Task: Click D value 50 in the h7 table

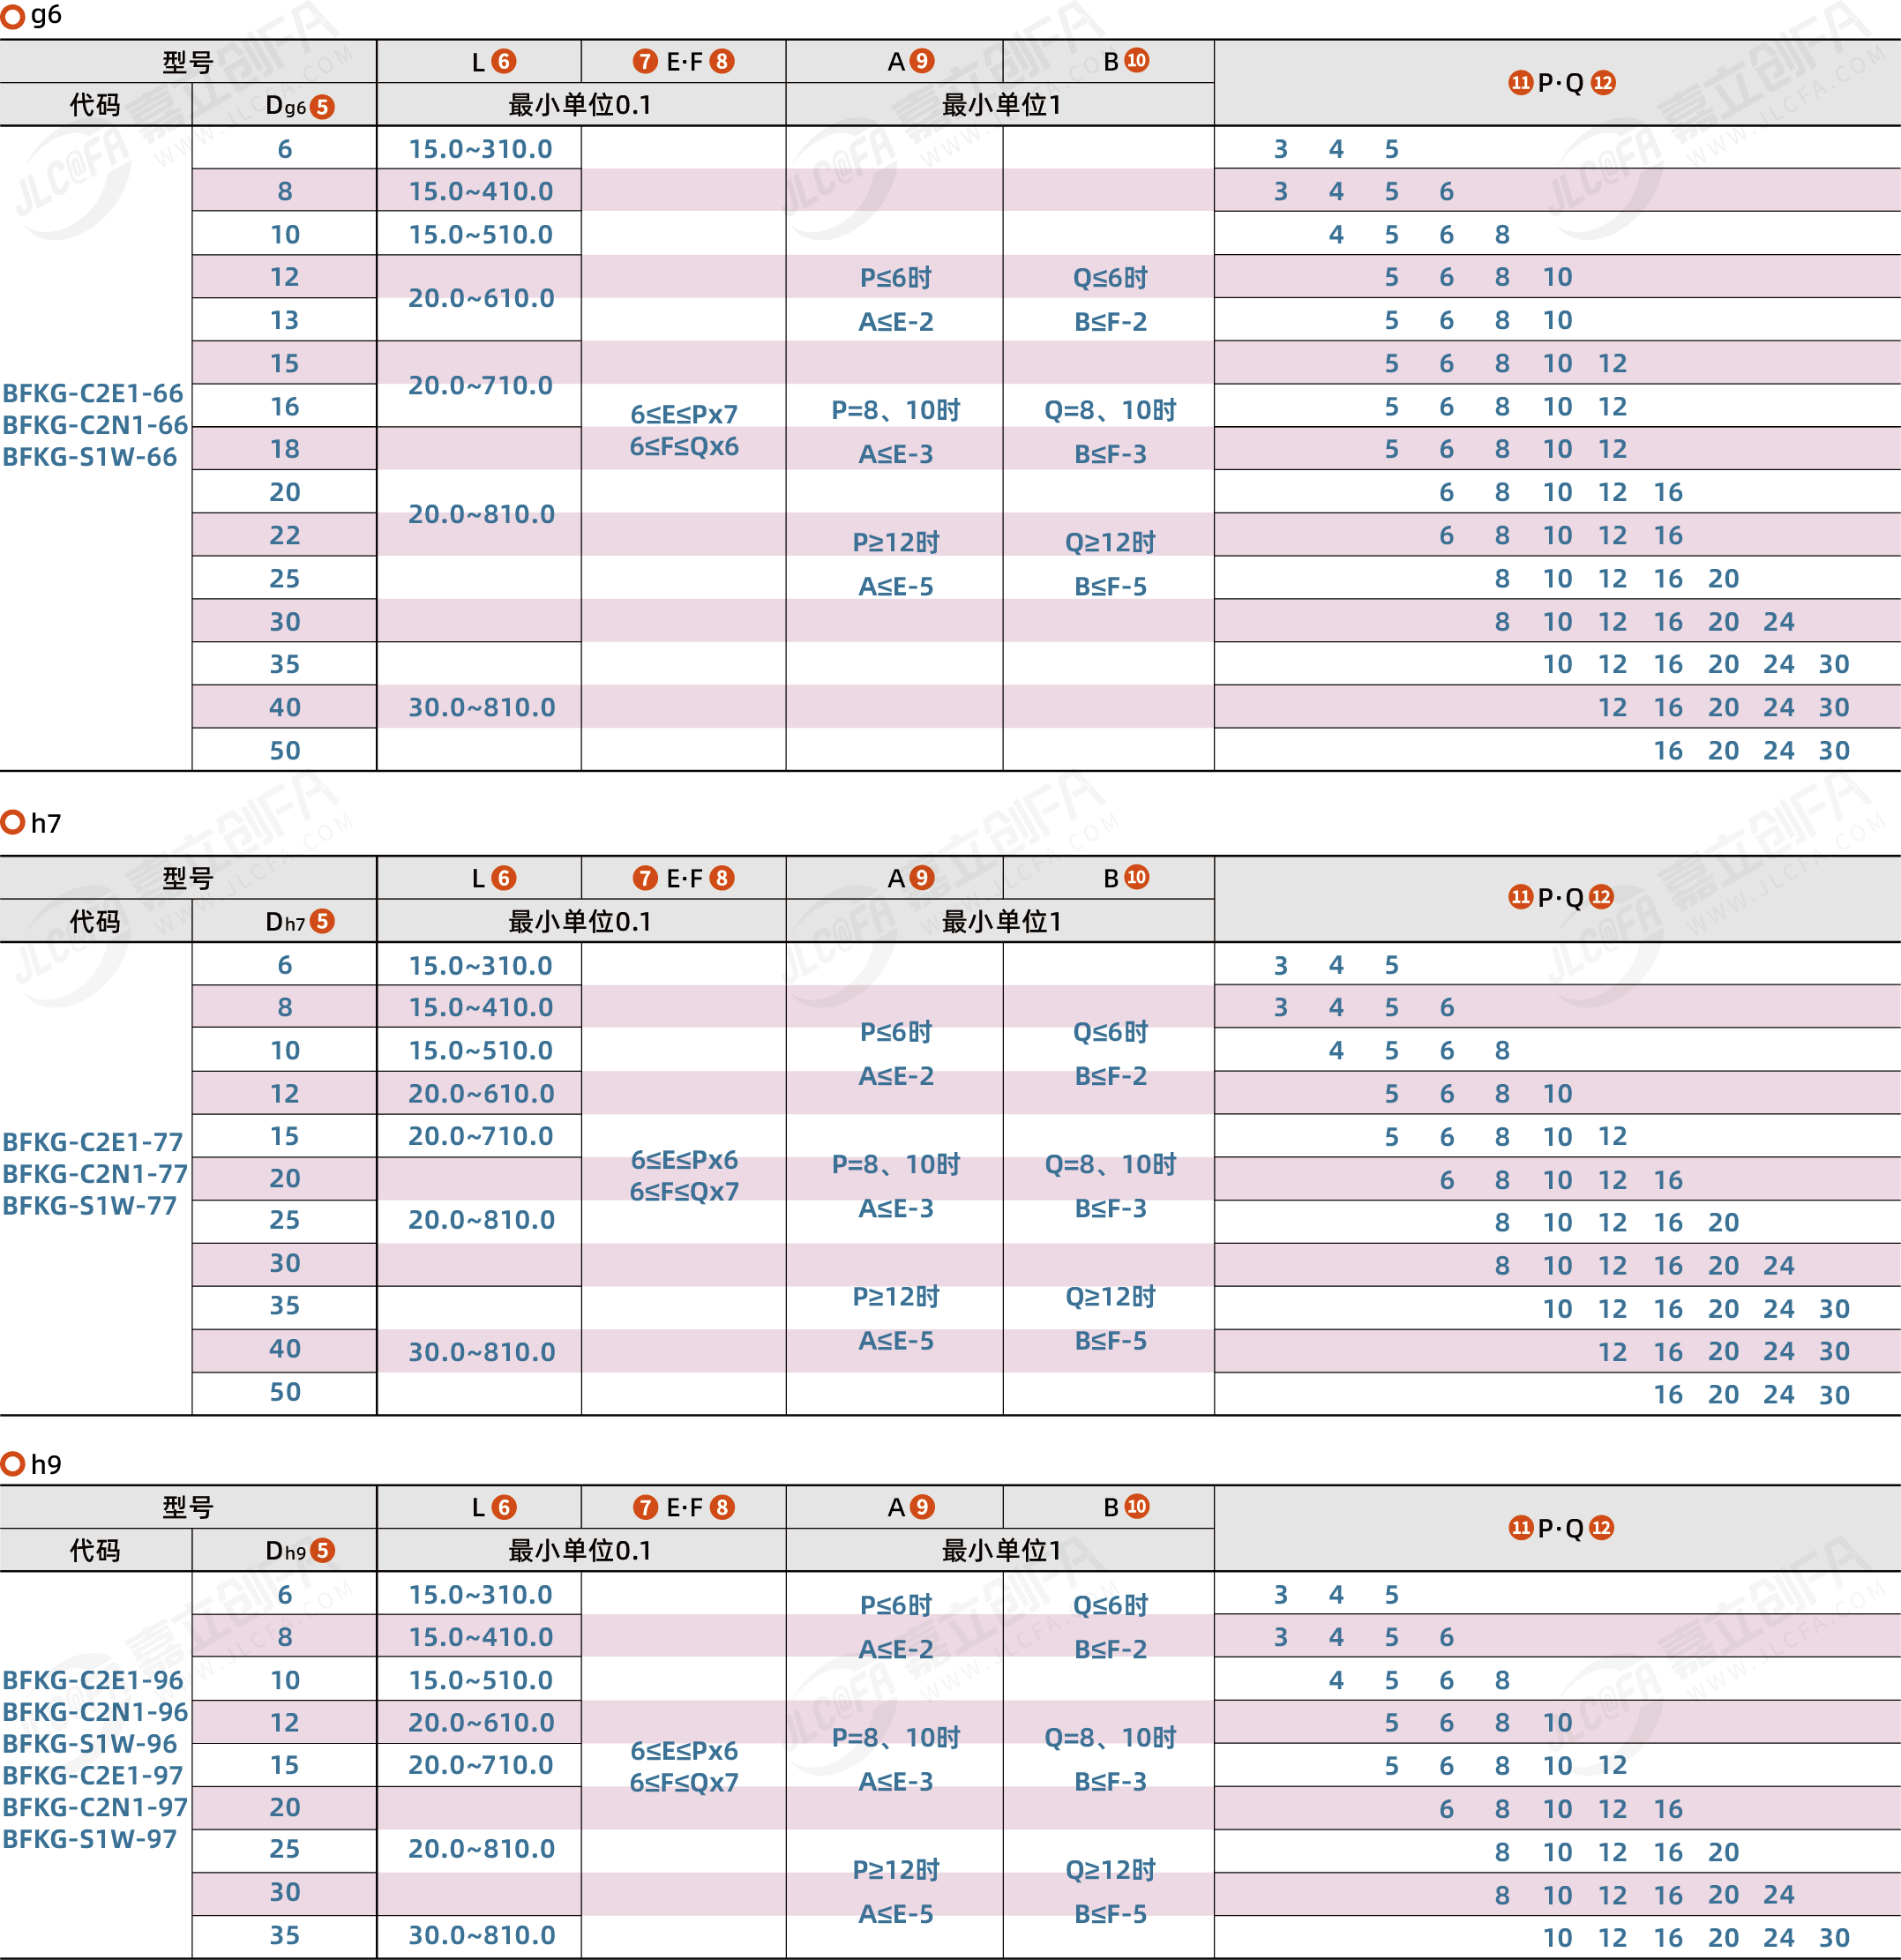Action: (284, 1392)
